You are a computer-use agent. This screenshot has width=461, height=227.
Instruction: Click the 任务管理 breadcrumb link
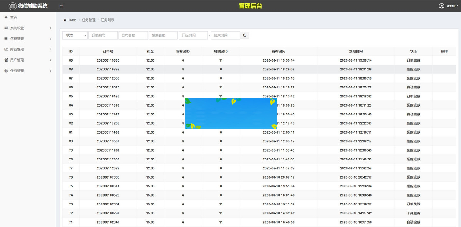tap(89, 20)
